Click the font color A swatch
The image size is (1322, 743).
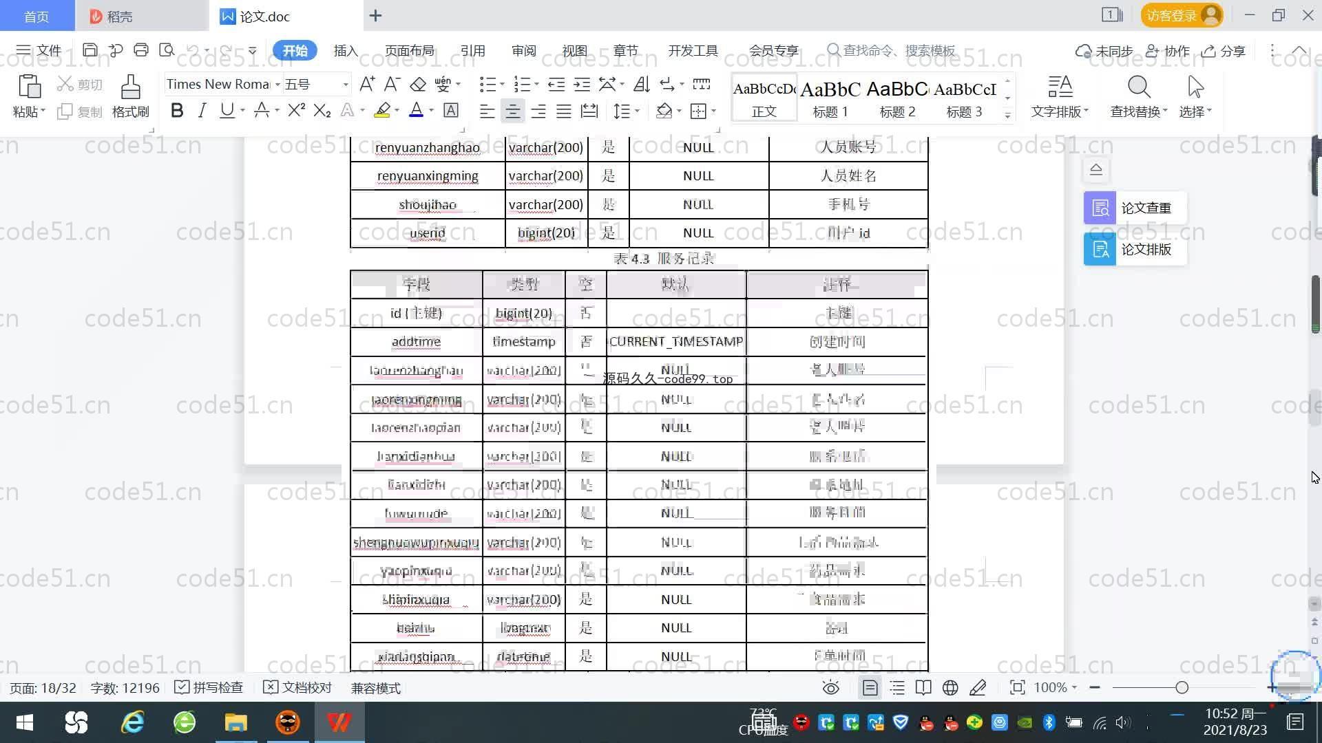pos(417,111)
